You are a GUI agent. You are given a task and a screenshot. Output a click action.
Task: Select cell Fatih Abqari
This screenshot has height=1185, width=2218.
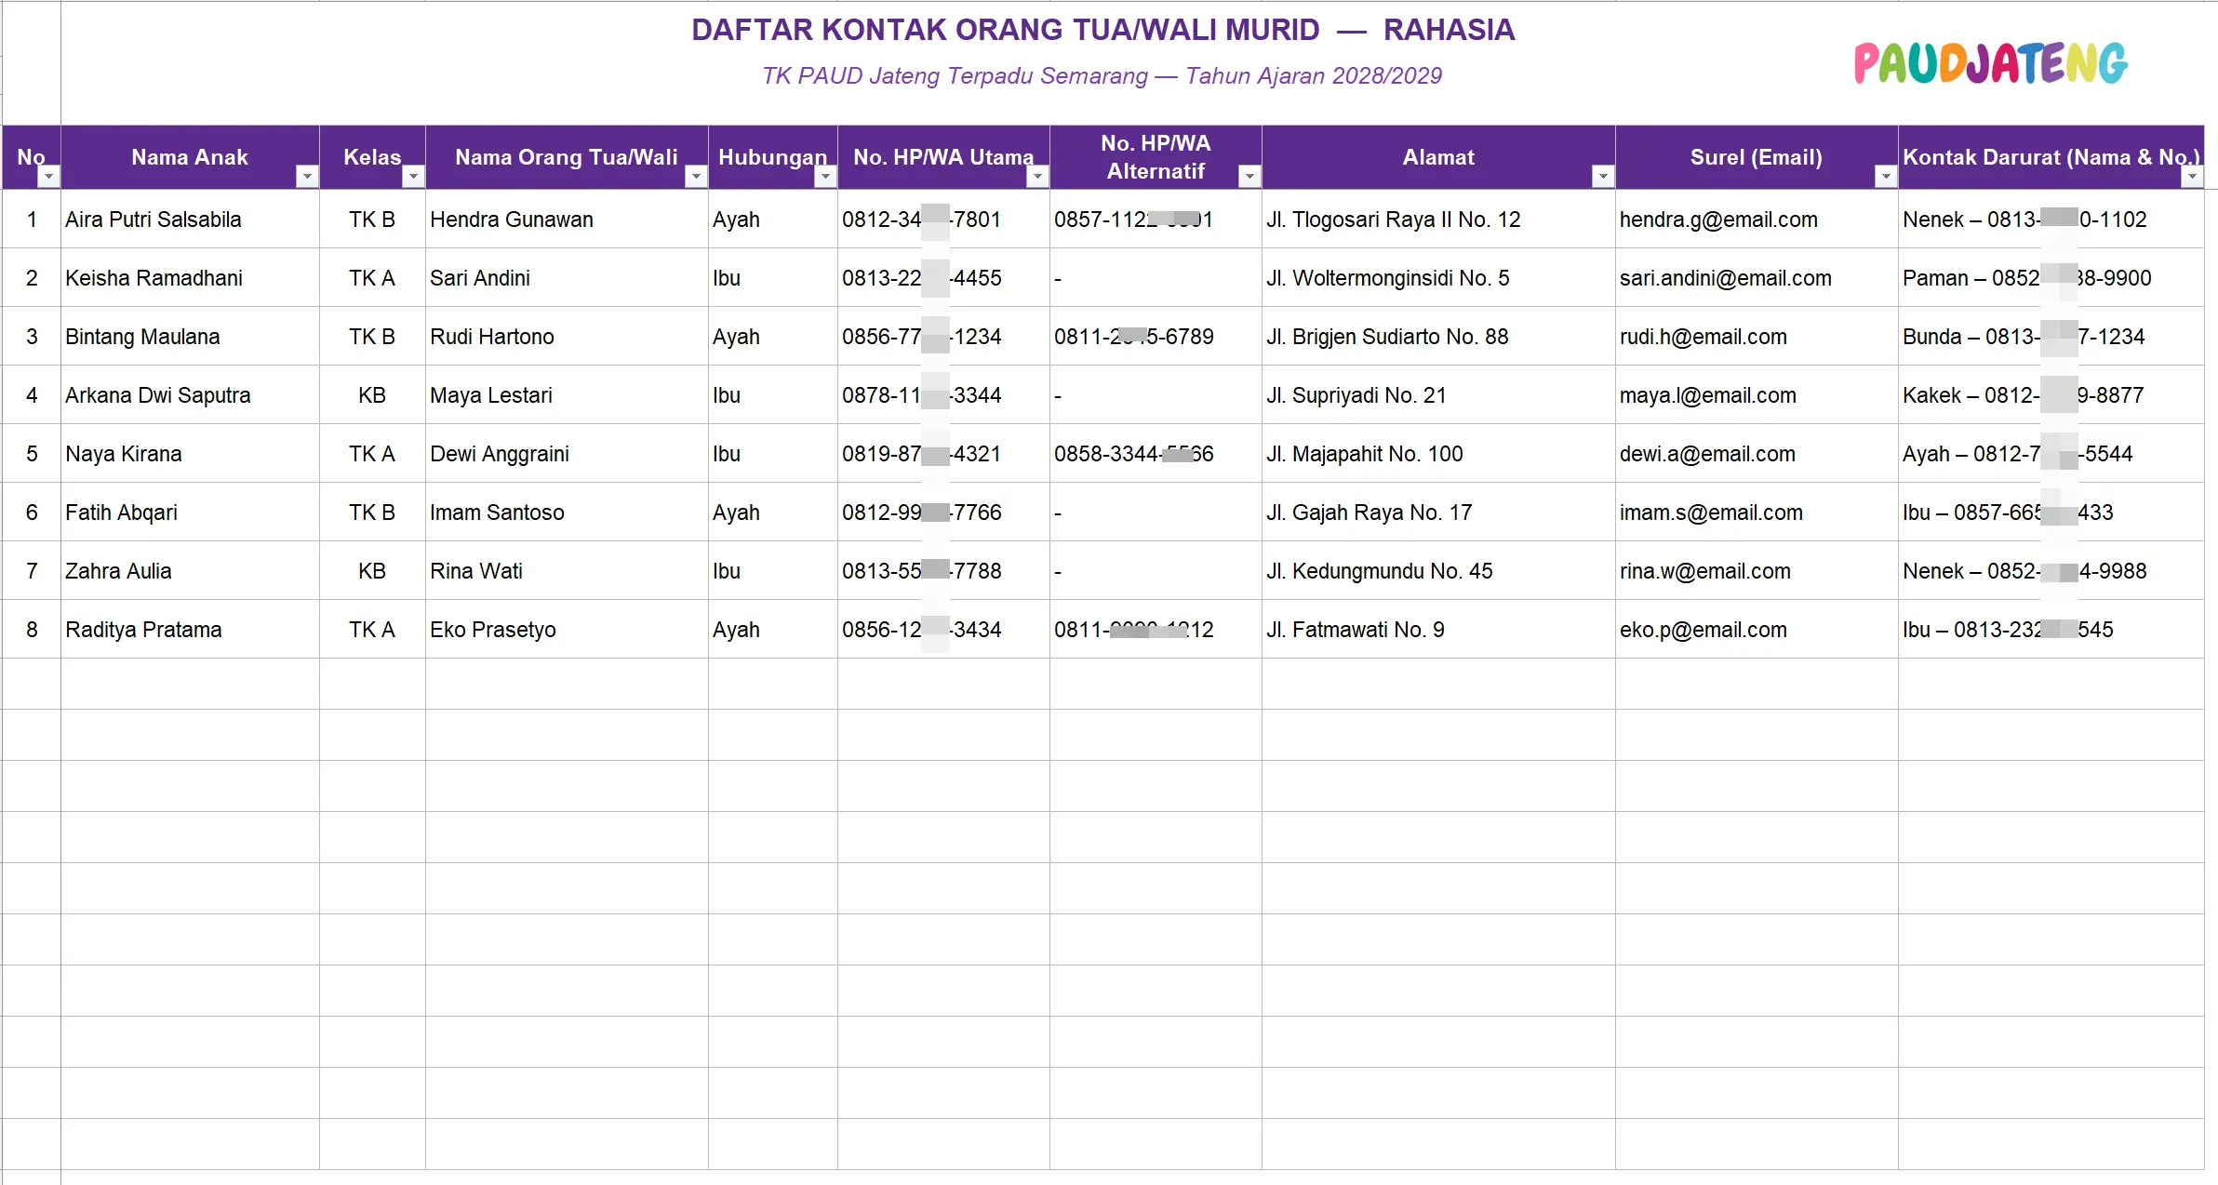click(x=190, y=513)
